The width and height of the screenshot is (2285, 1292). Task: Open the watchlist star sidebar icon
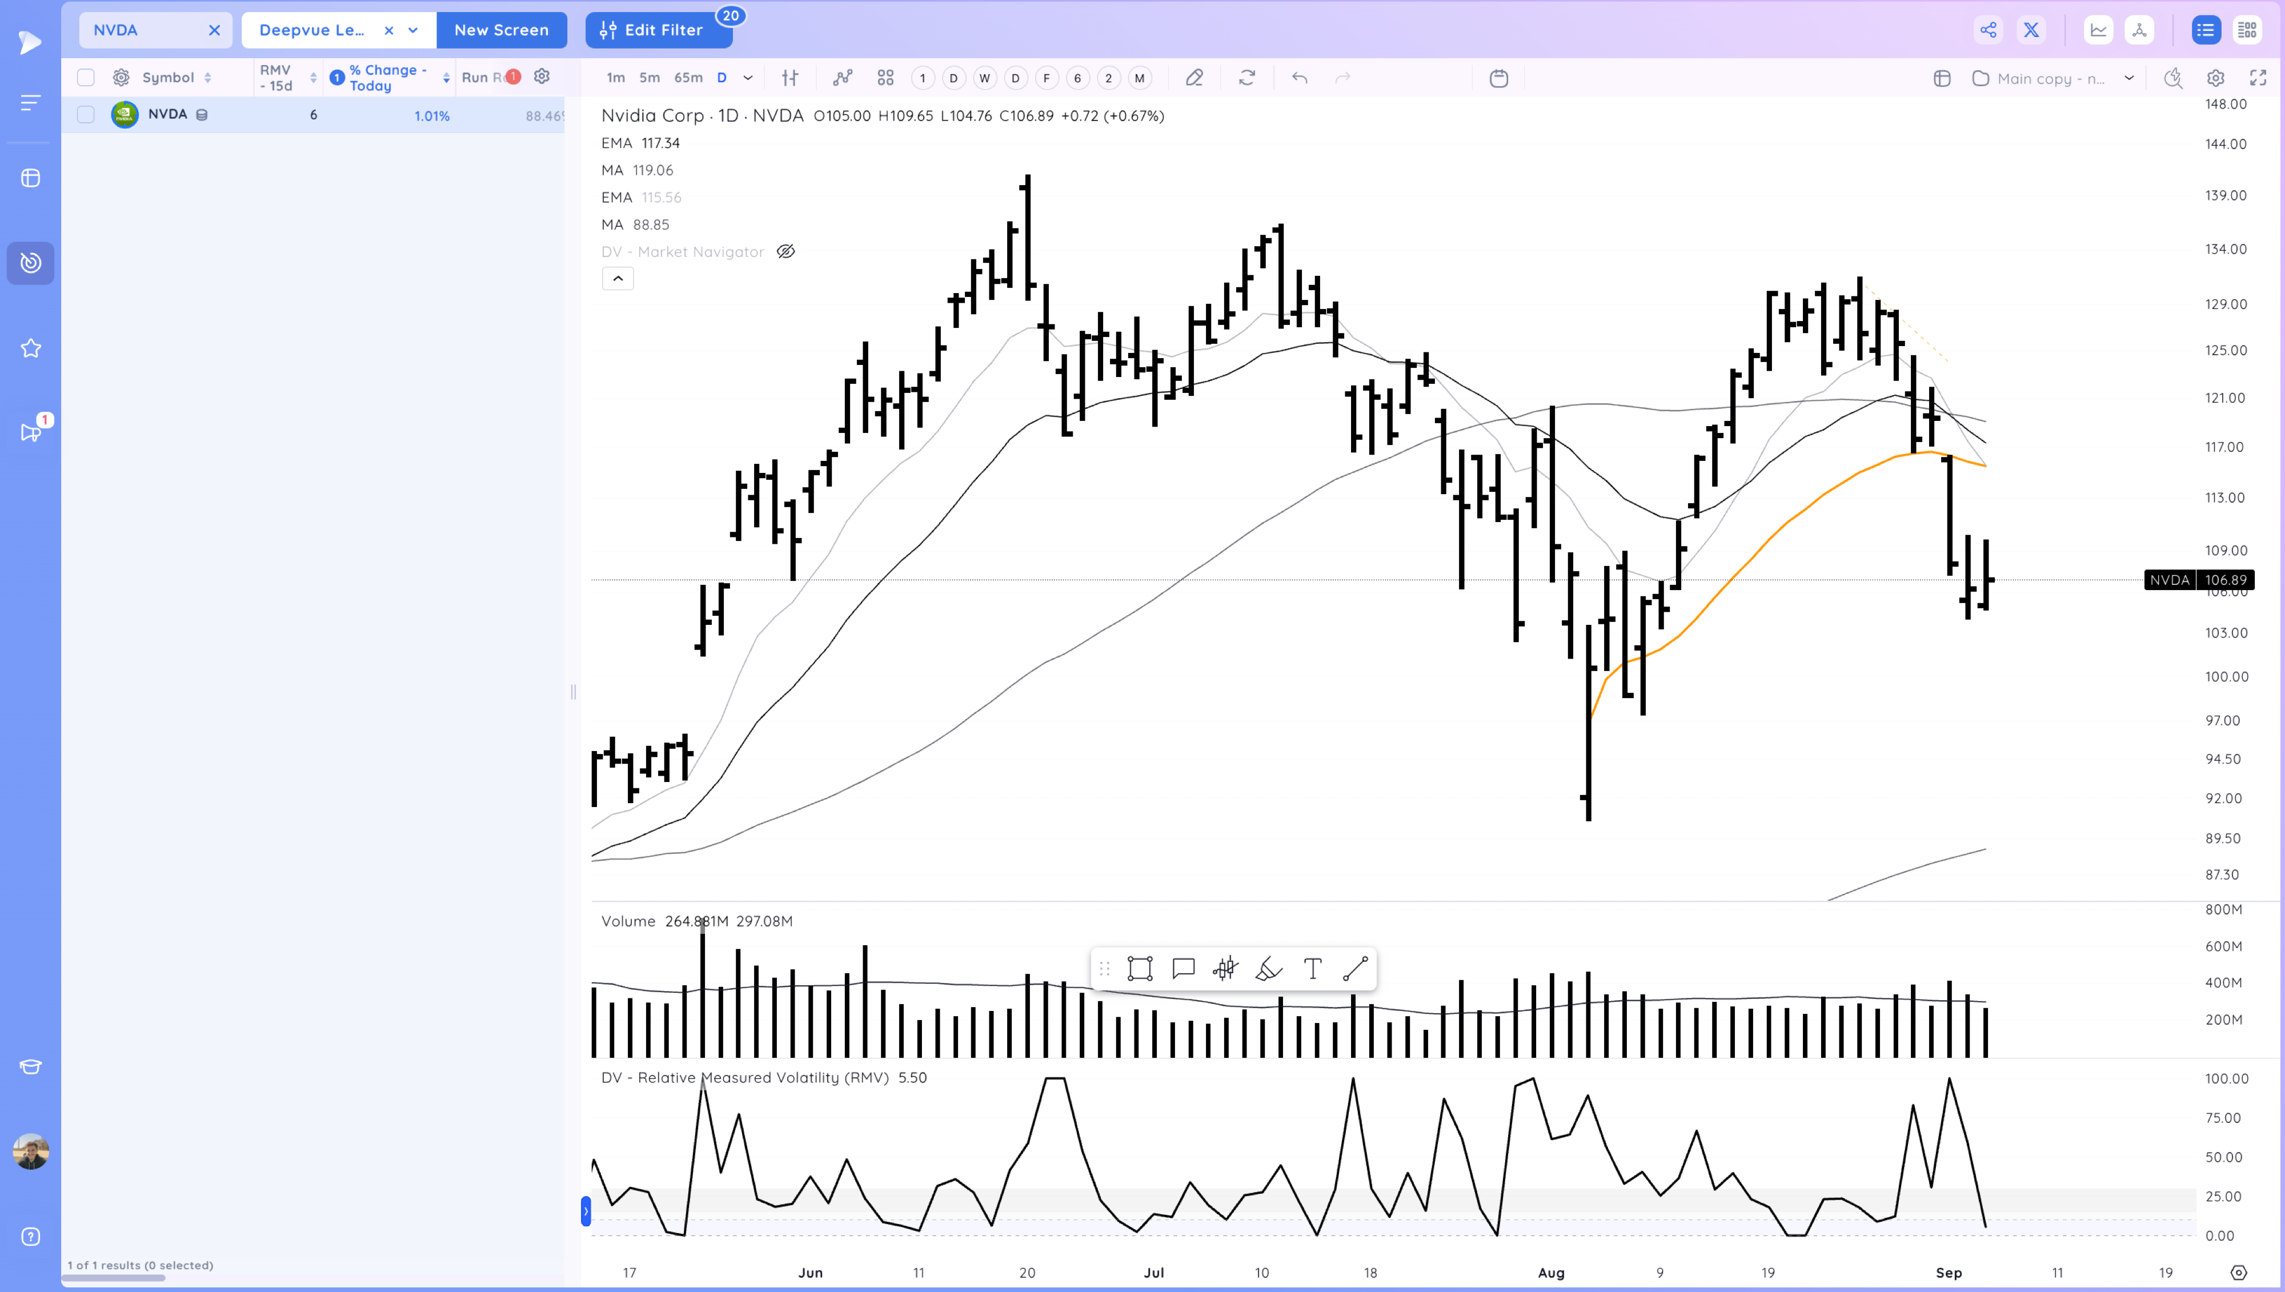click(x=30, y=348)
